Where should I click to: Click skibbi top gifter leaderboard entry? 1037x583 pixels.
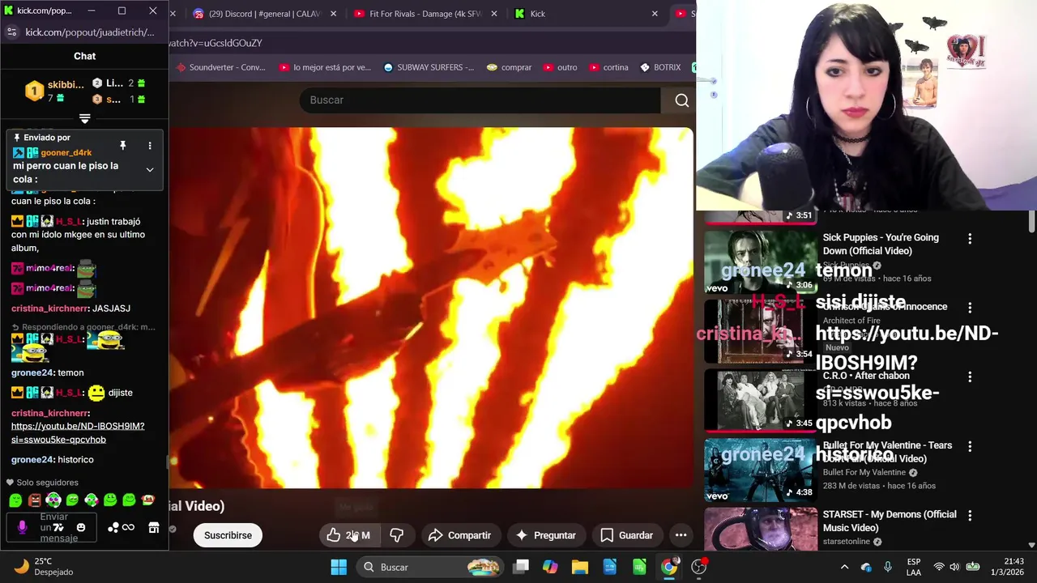55,91
